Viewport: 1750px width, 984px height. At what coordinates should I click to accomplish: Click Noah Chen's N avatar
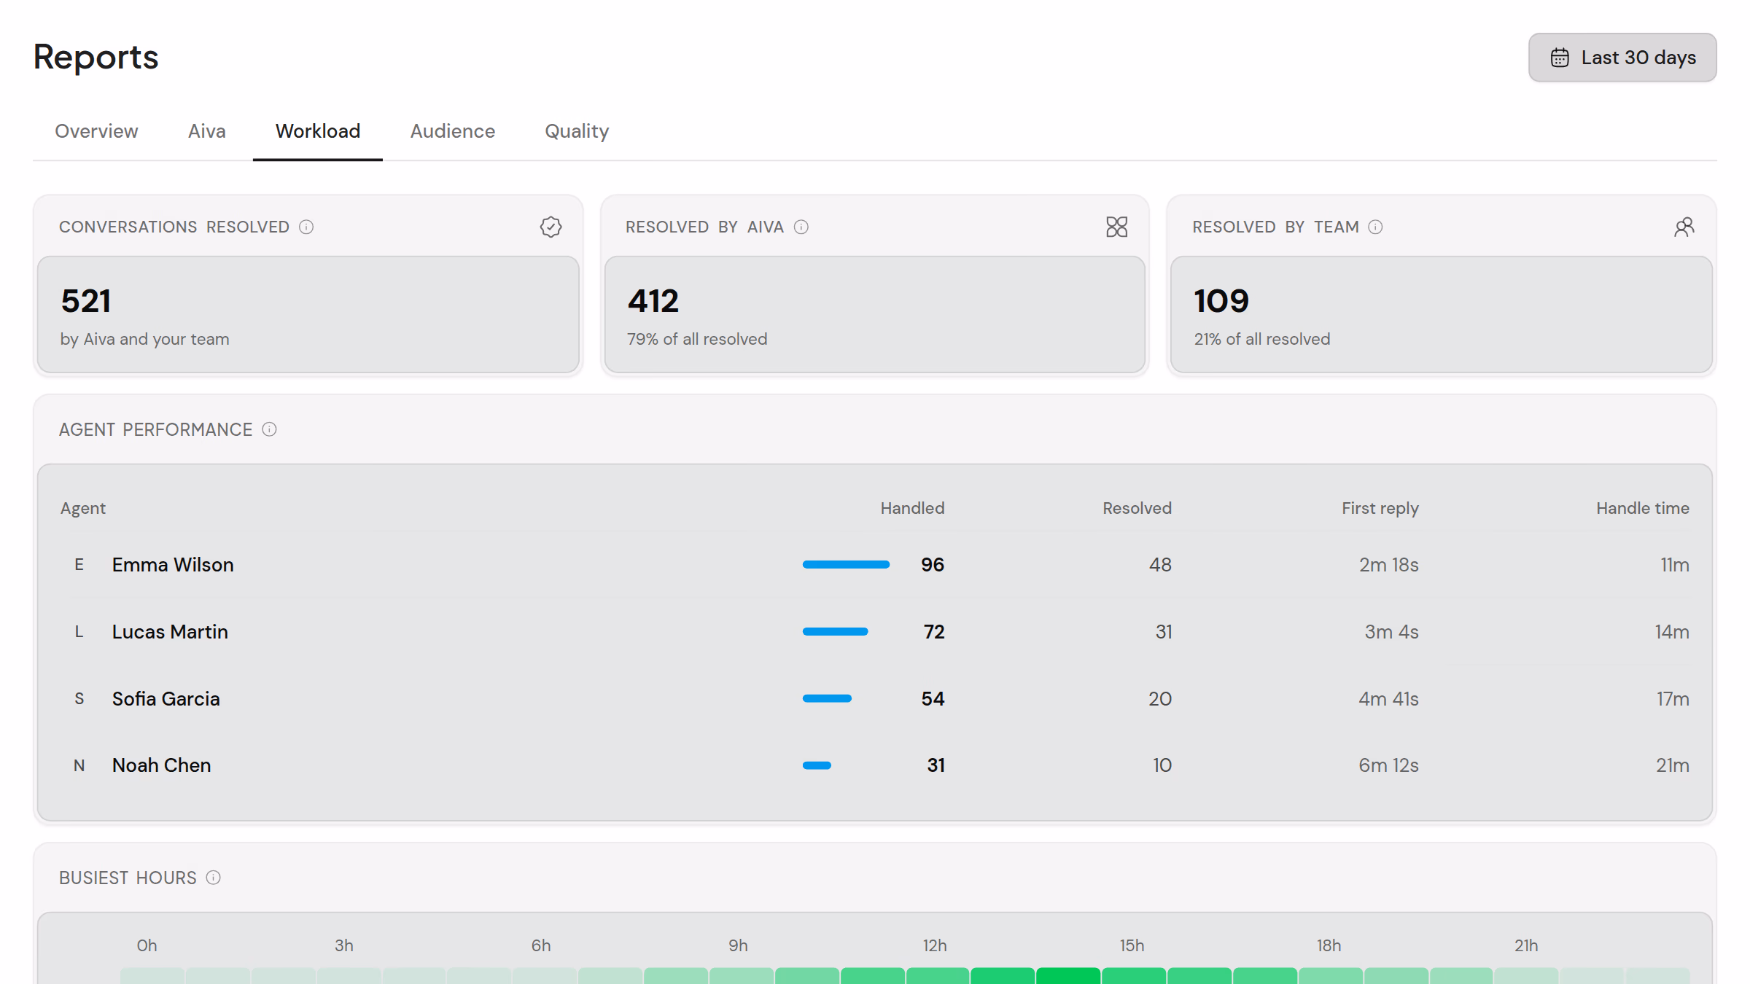pyautogui.click(x=79, y=765)
